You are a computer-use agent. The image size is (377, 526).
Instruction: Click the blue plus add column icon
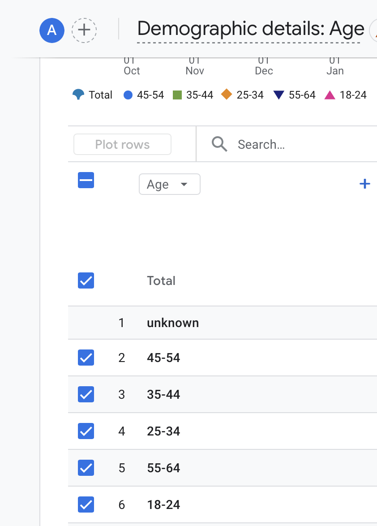tap(365, 184)
